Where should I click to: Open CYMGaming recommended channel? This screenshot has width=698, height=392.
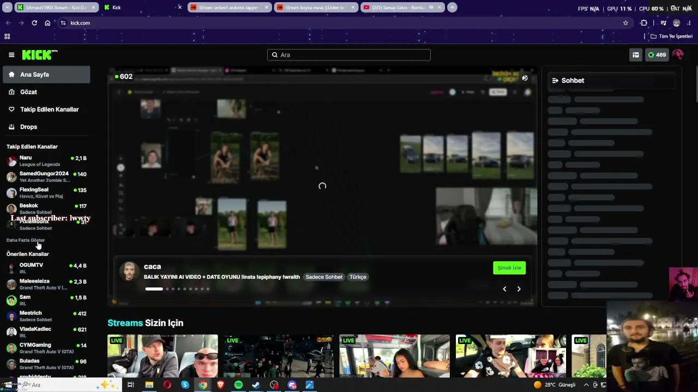[x=46, y=347]
